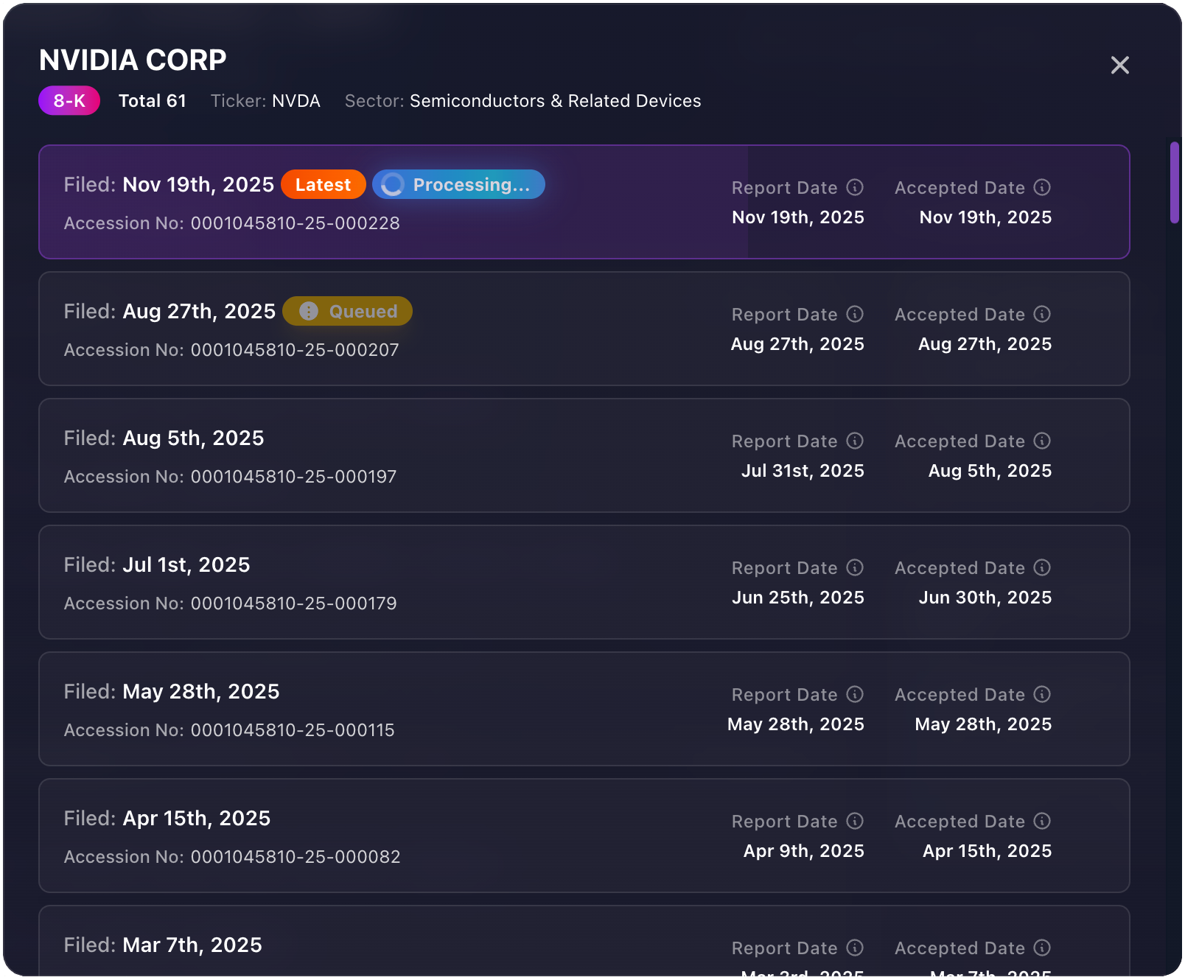This screenshot has height=980, width=1185.
Task: Close the NVIDIA CORP filings dialog
Action: pos(1119,66)
